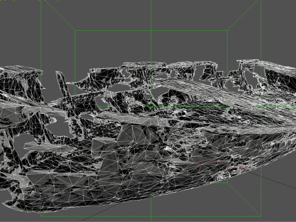Image resolution: width=296 pixels, height=222 pixels.
Task: Click the red Y axis label
Action: [244, 169]
